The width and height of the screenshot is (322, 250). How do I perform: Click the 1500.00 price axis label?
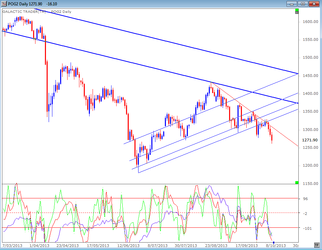tap(311, 58)
